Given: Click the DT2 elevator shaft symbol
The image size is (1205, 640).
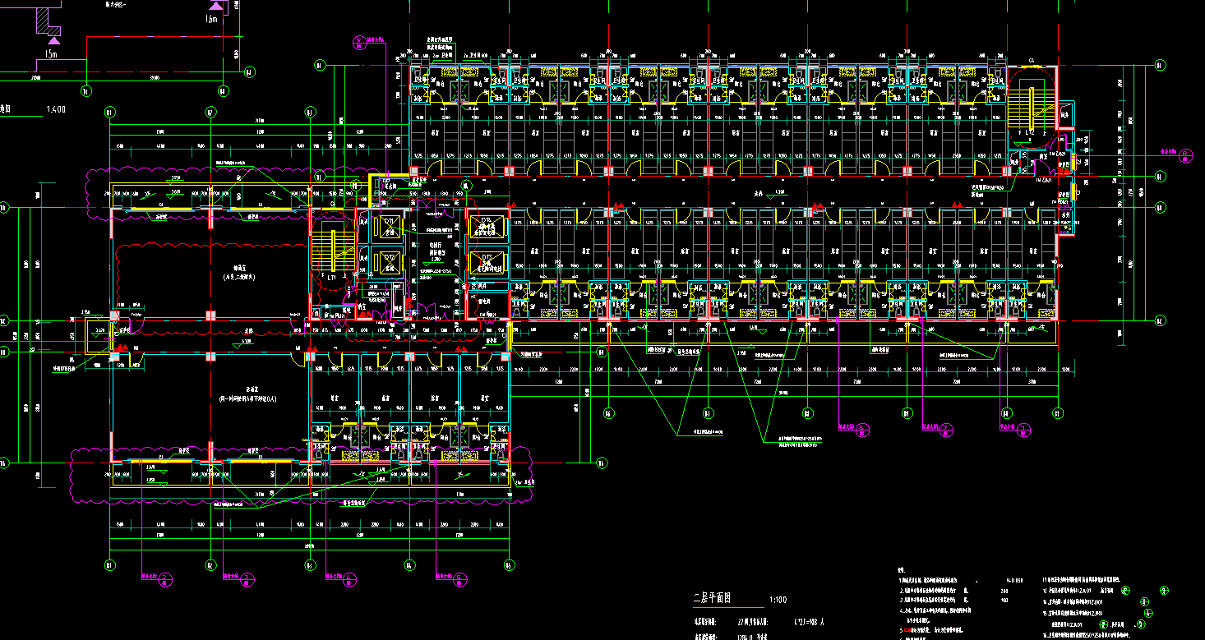Looking at the screenshot, I should pos(390,262).
